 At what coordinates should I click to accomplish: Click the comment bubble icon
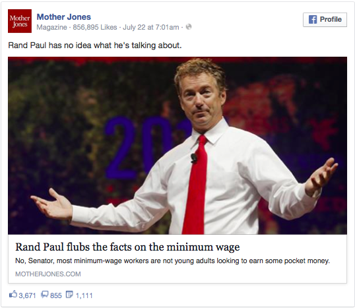tap(45, 294)
